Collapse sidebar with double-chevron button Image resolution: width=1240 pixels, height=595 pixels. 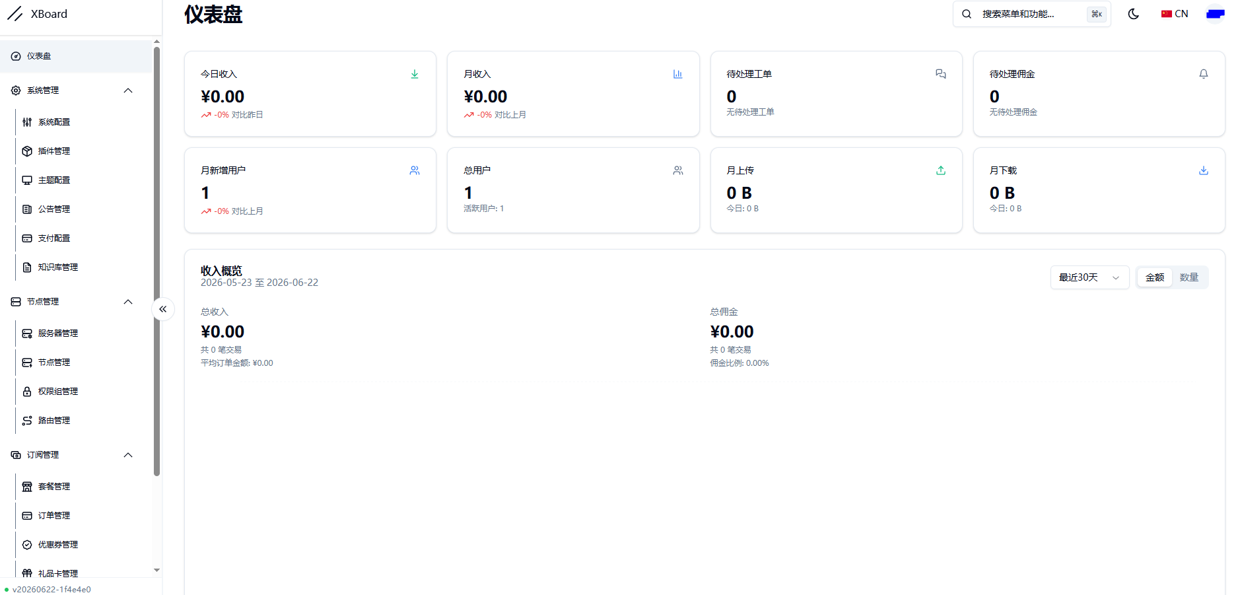tap(163, 309)
